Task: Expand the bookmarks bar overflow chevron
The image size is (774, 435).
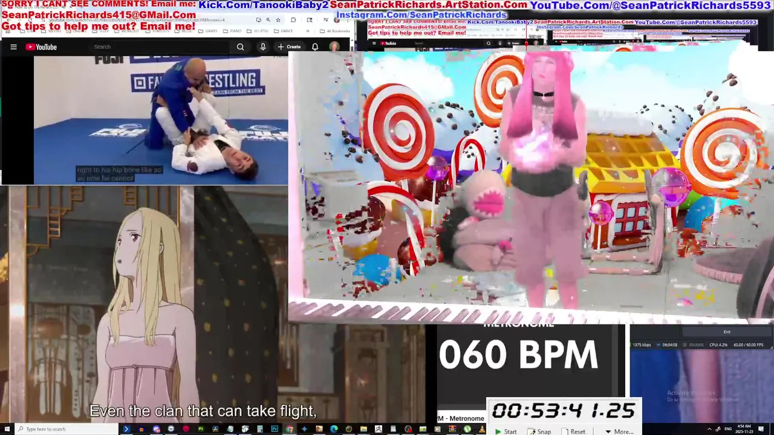Action: pos(308,31)
